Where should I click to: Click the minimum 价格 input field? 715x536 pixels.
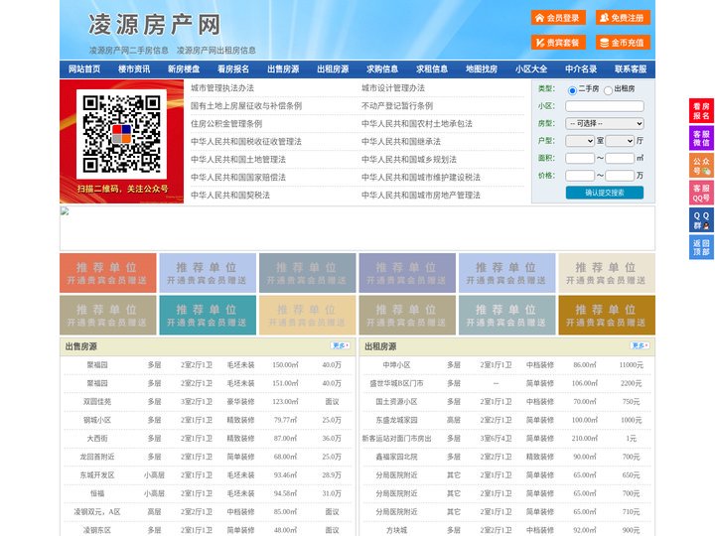pyautogui.click(x=580, y=176)
